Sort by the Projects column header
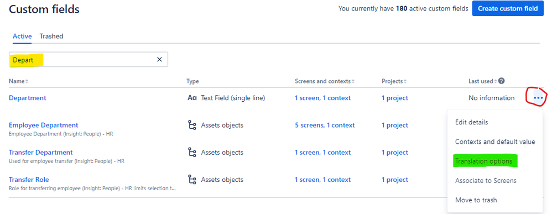552x214 pixels. tap(393, 81)
